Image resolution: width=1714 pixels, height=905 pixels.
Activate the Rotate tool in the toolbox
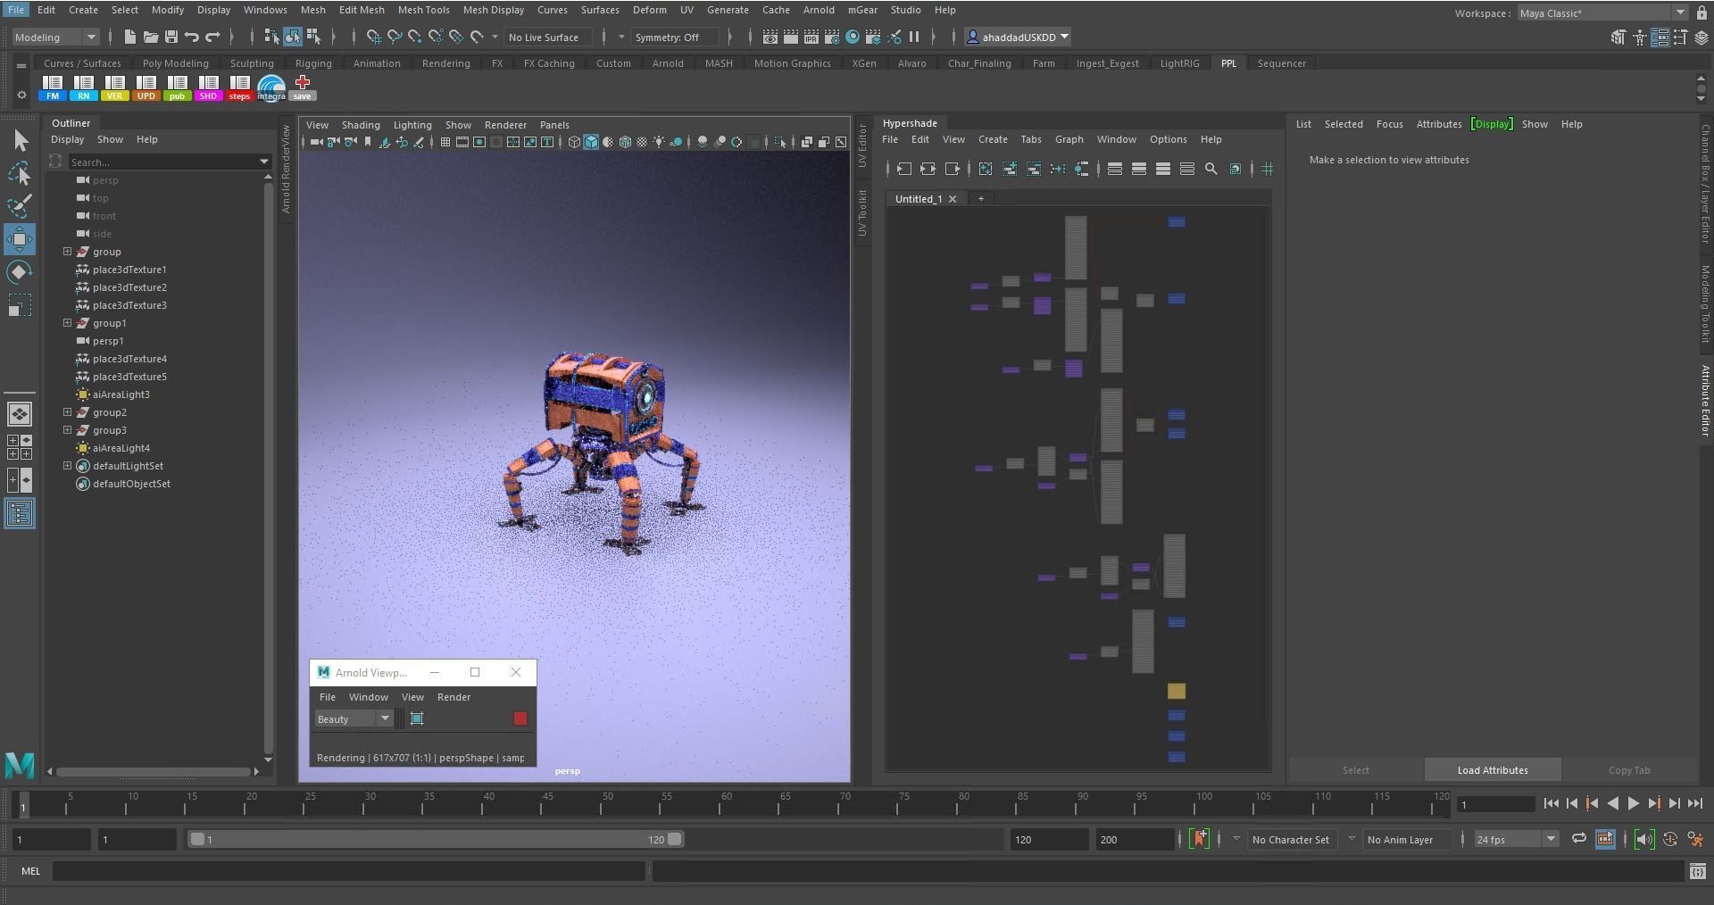[x=20, y=272]
